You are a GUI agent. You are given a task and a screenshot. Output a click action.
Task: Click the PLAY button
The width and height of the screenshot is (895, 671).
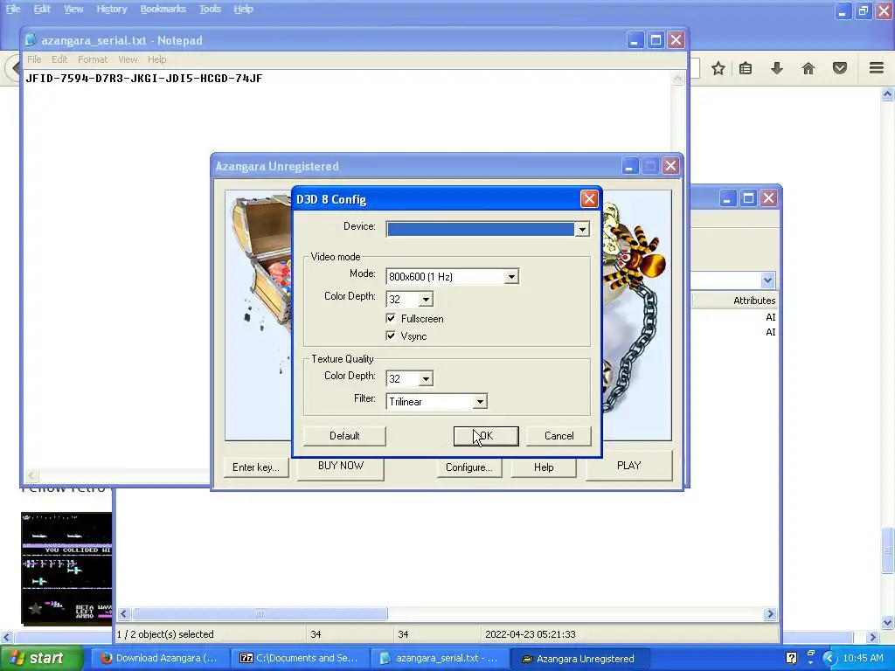click(x=629, y=466)
